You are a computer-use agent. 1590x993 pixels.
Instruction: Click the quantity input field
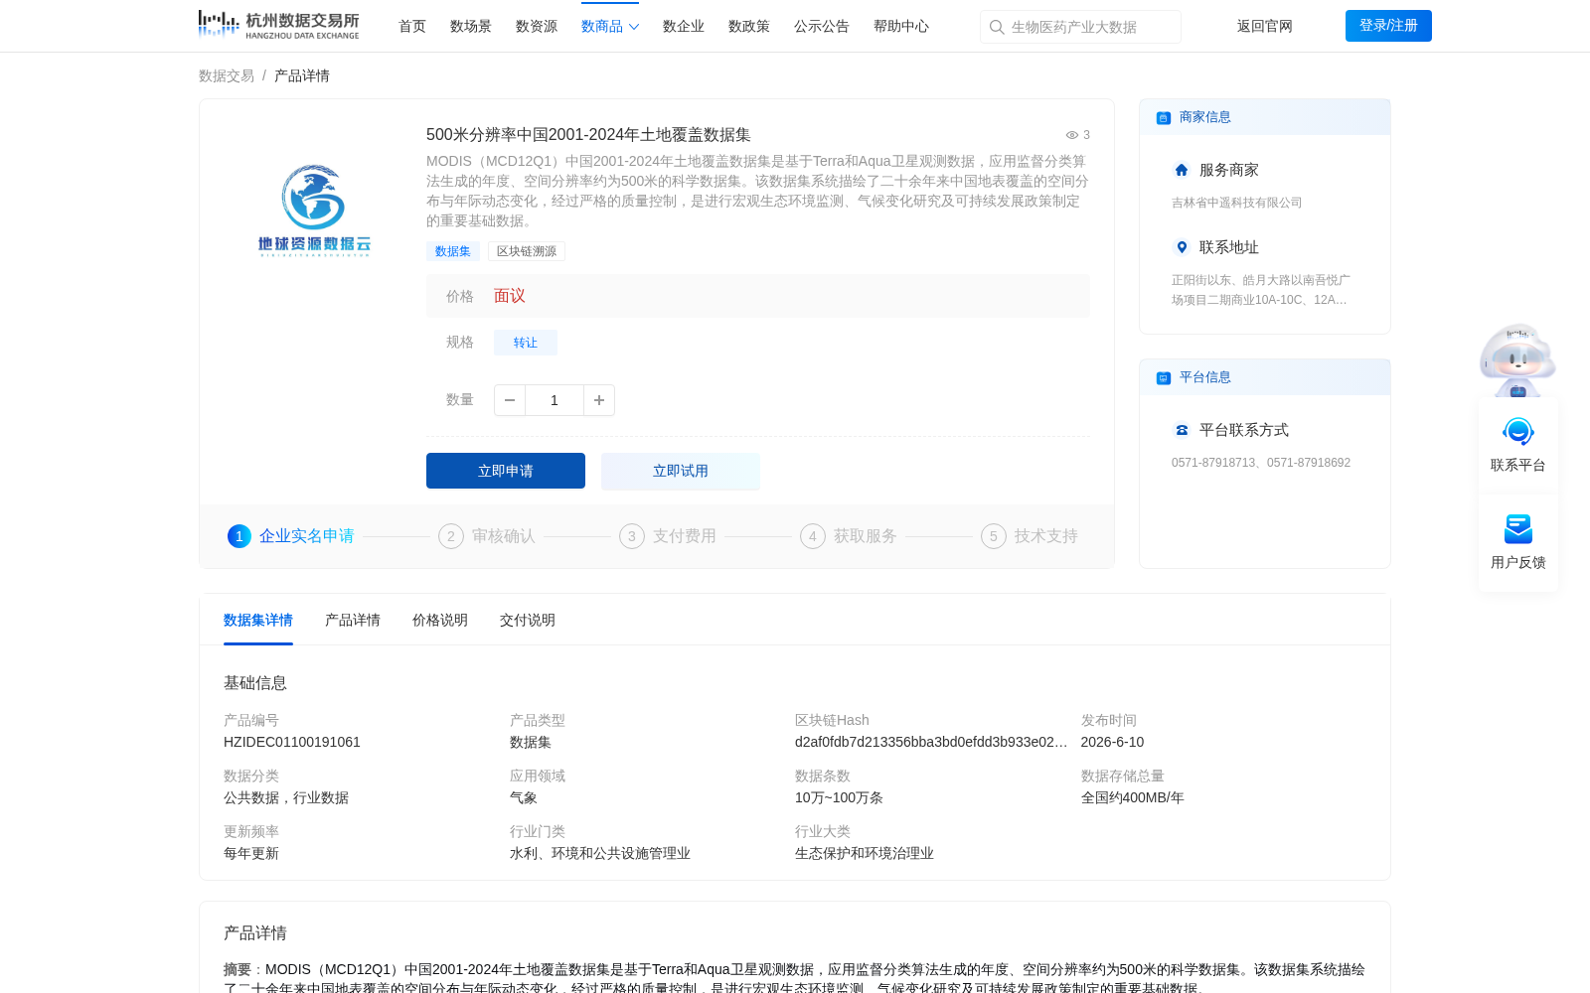(x=555, y=400)
